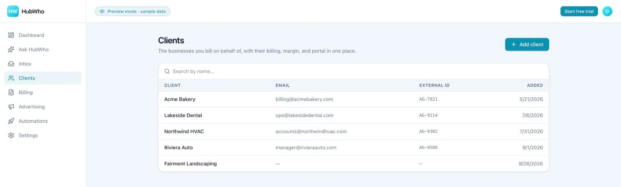Click email manager@rivieraauto.com
The height and width of the screenshot is (187, 621).
tap(306, 147)
